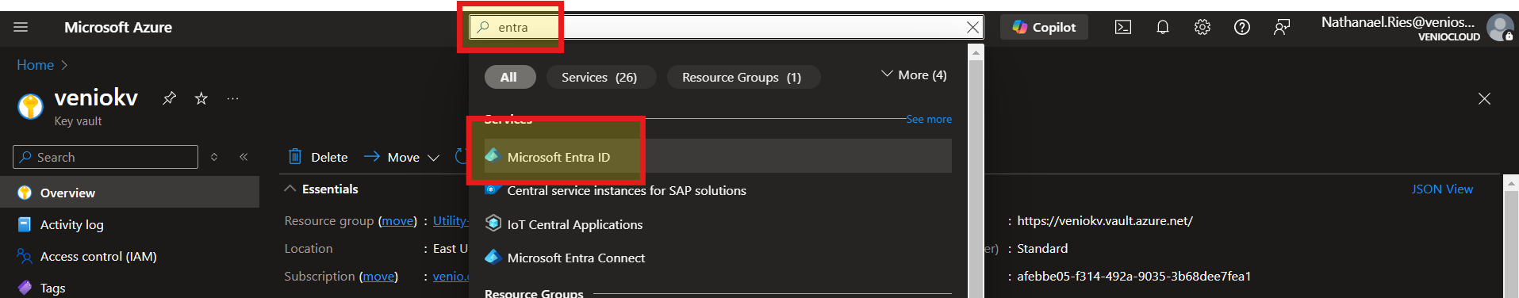
Task: Open the Help question mark icon
Action: pos(1242,27)
